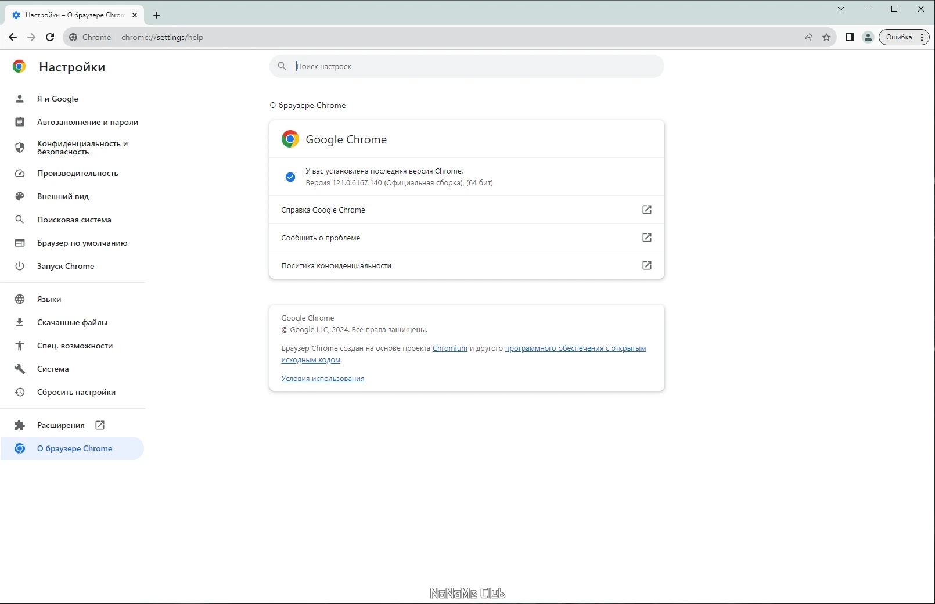Screen dimensions: 935x604
Task: Go back using the browser back arrow
Action: pyautogui.click(x=13, y=37)
